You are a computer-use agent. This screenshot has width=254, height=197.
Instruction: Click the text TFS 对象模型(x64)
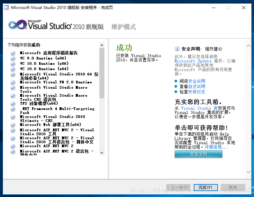click(39, 103)
